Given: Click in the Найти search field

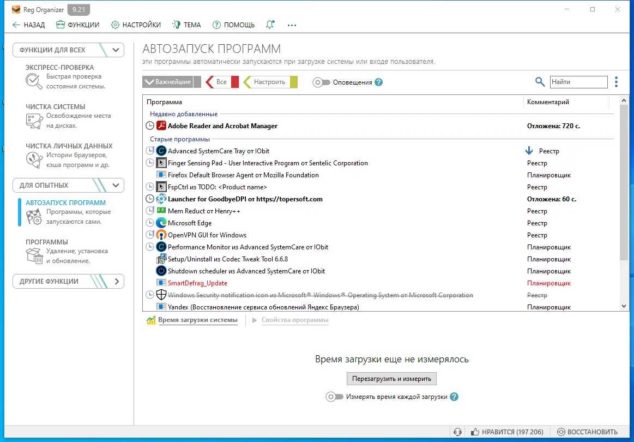Looking at the screenshot, I should click(578, 82).
